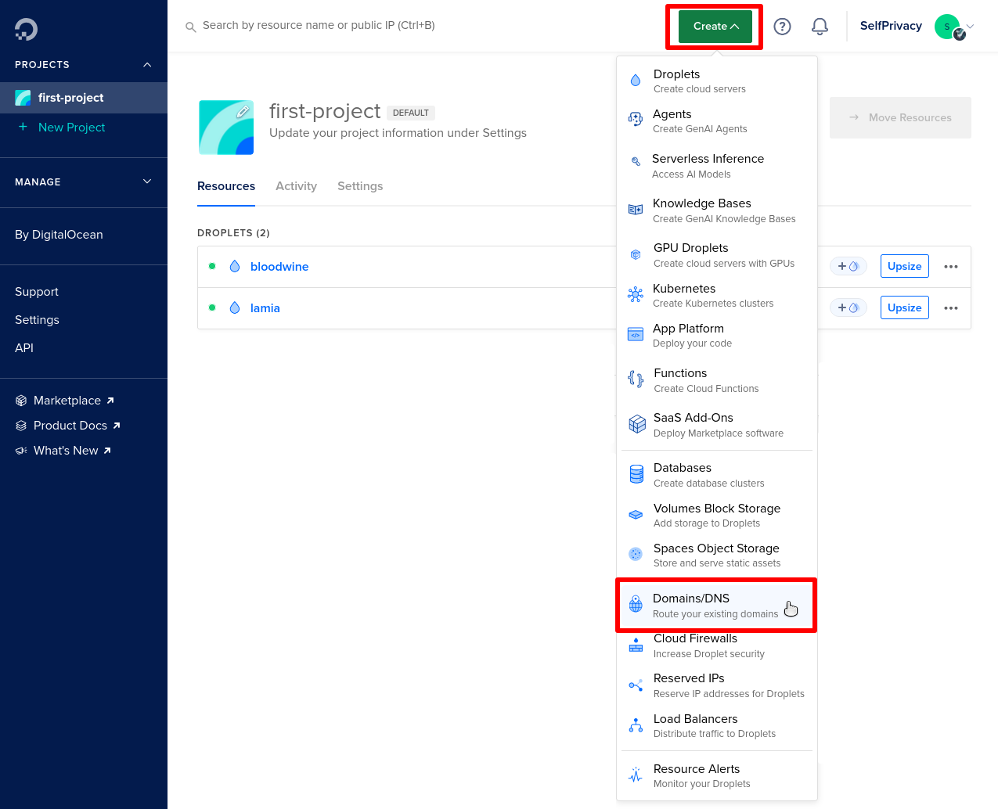Click the Functions braces icon
The image size is (998, 809).
pyautogui.click(x=636, y=379)
